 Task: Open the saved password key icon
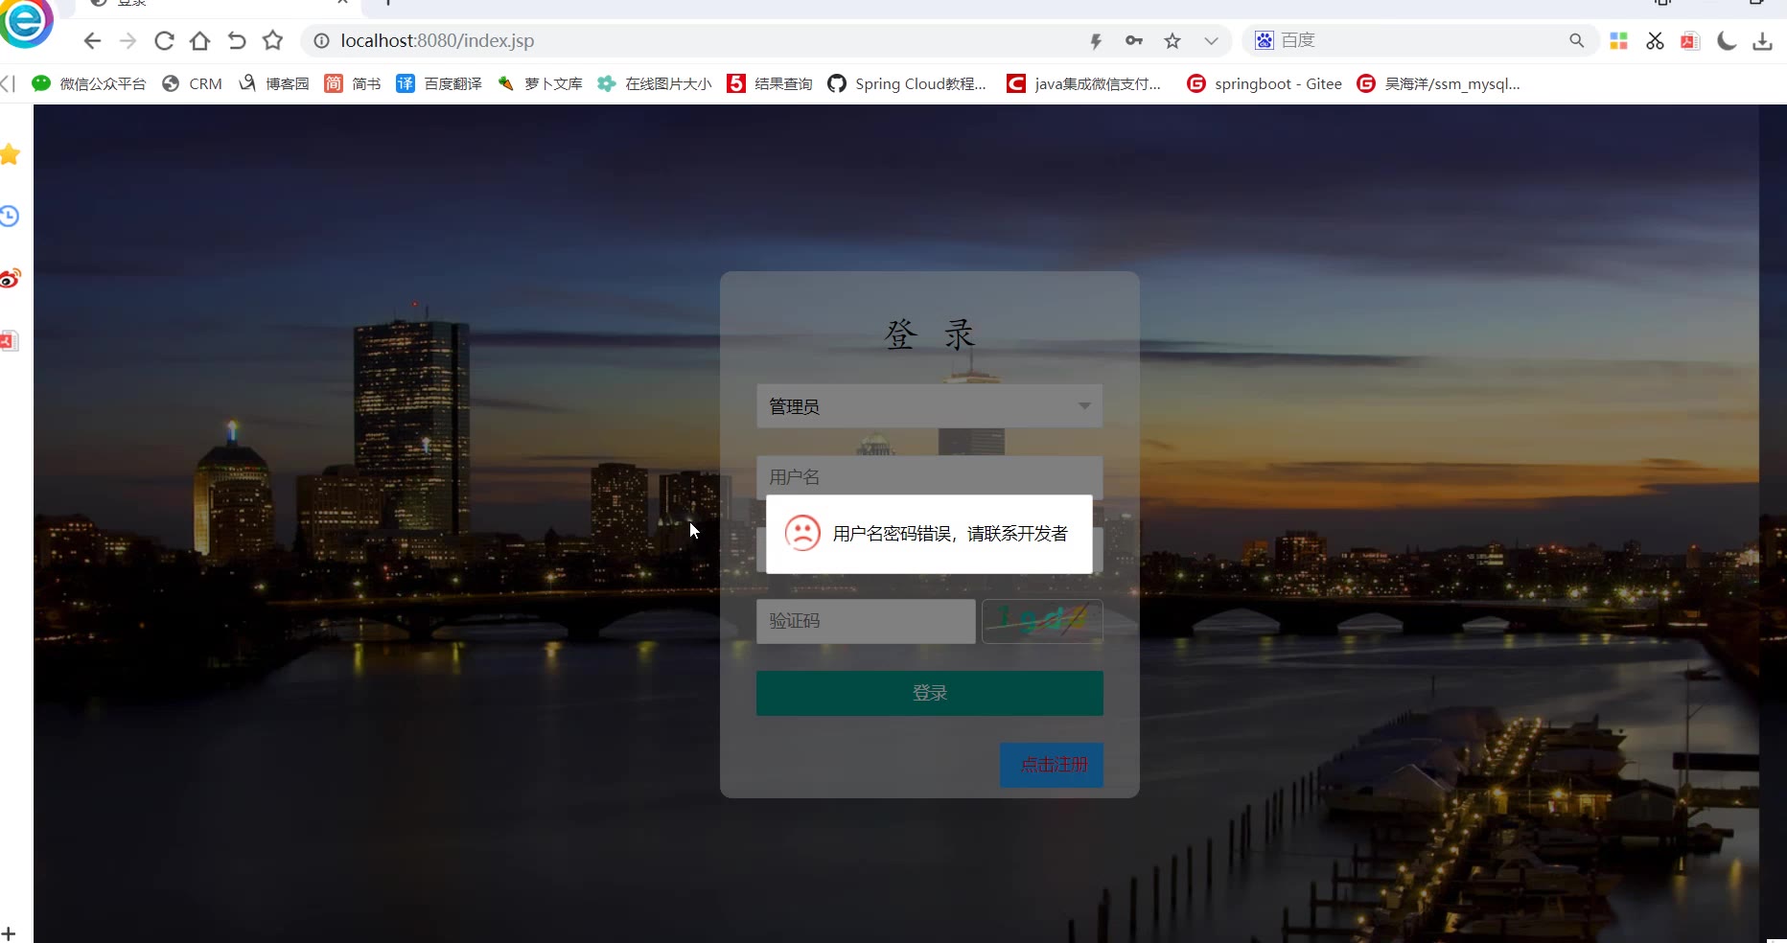(1134, 40)
